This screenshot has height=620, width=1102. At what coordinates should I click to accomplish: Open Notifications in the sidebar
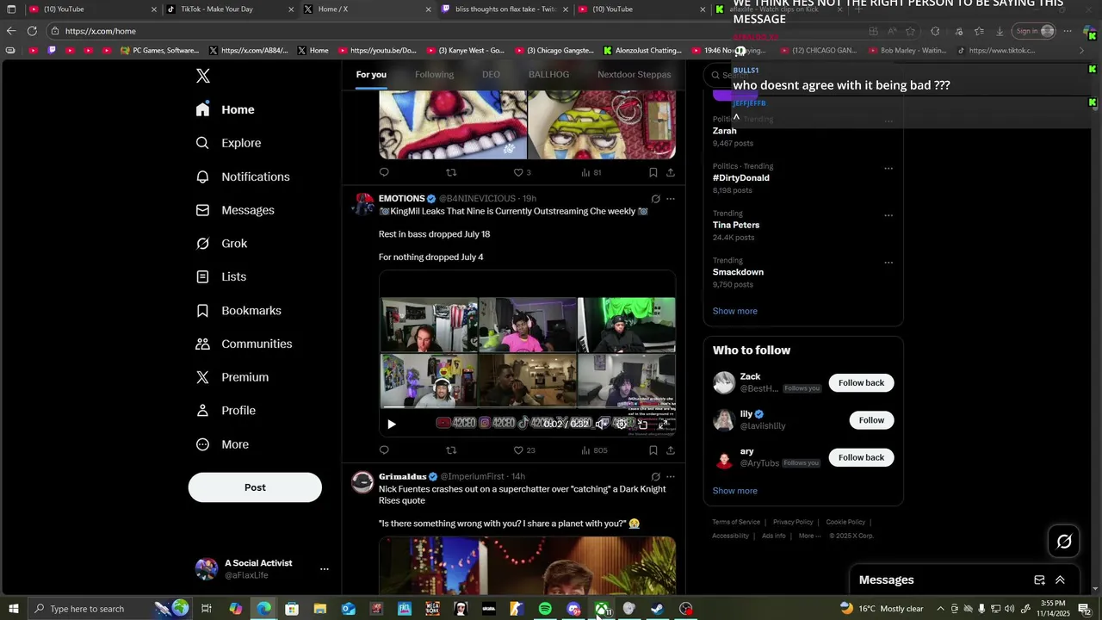point(243,177)
